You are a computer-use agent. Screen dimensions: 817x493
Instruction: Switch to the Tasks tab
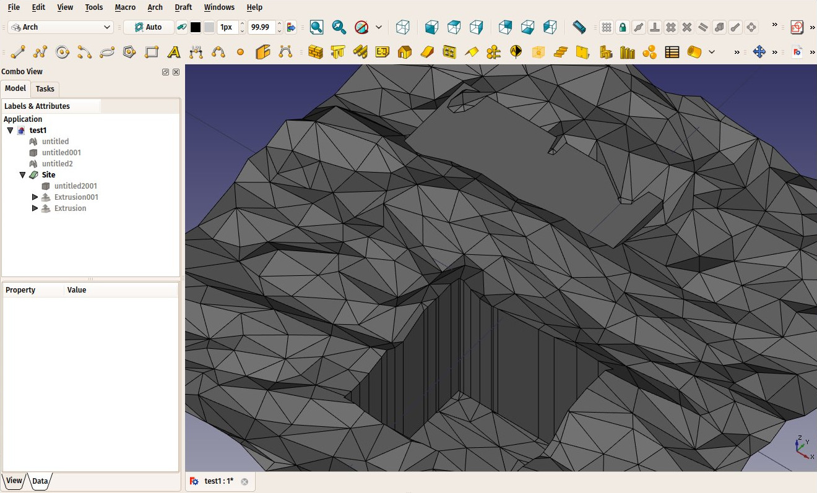coord(45,89)
